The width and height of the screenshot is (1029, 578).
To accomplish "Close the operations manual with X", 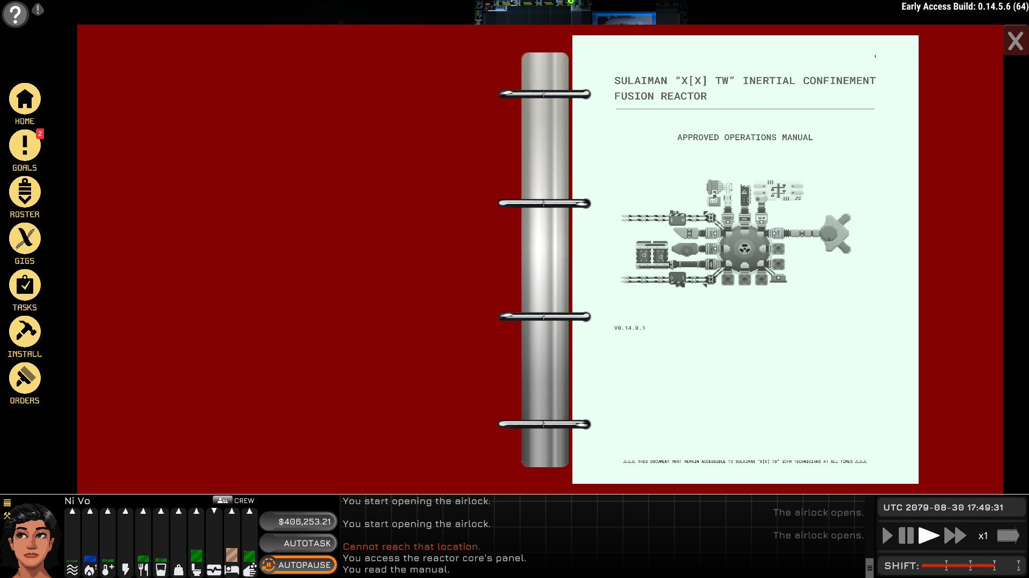I will pyautogui.click(x=1015, y=41).
